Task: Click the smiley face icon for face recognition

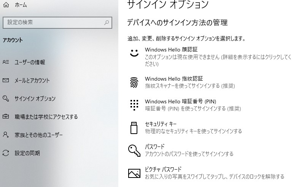Action: pos(134,53)
